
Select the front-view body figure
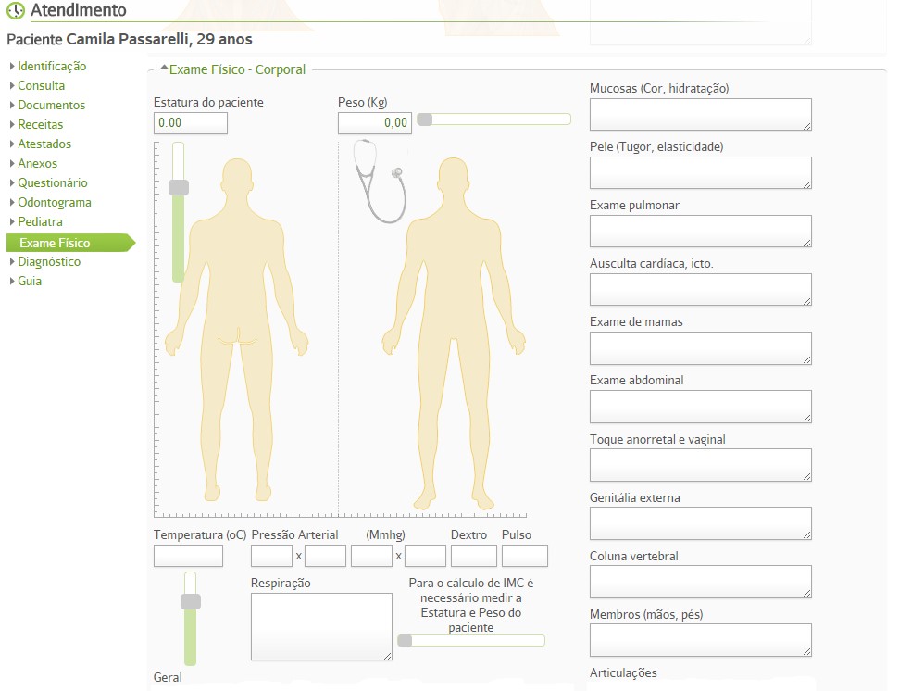(x=454, y=333)
